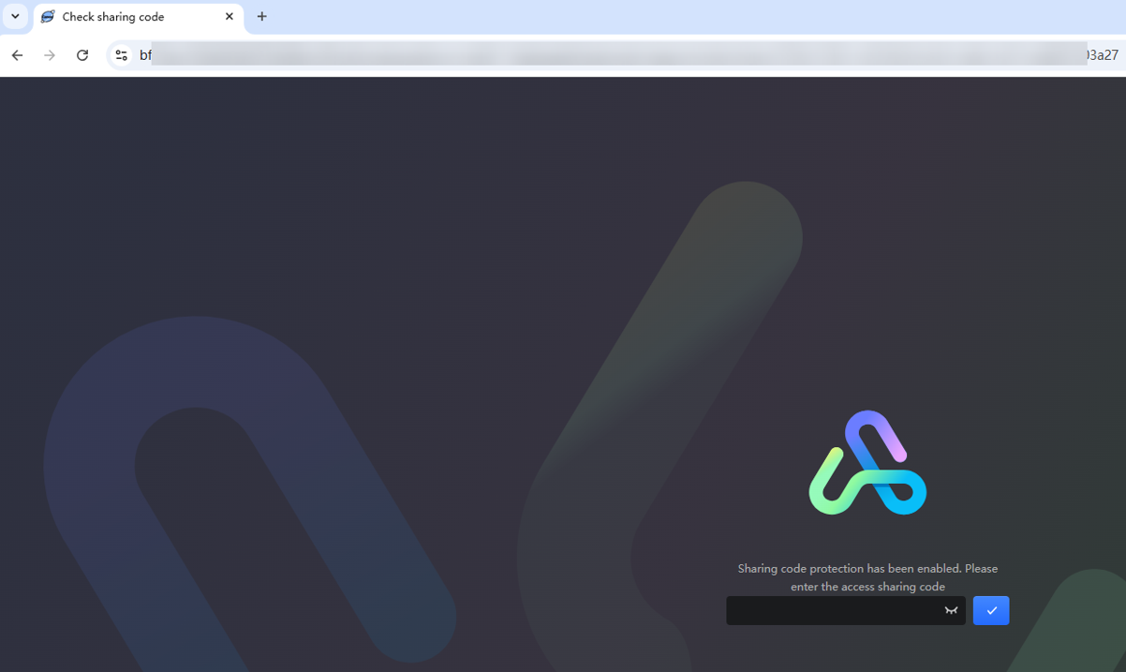Click the colorful triangle logo
The height and width of the screenshot is (672, 1126).
pos(867,463)
